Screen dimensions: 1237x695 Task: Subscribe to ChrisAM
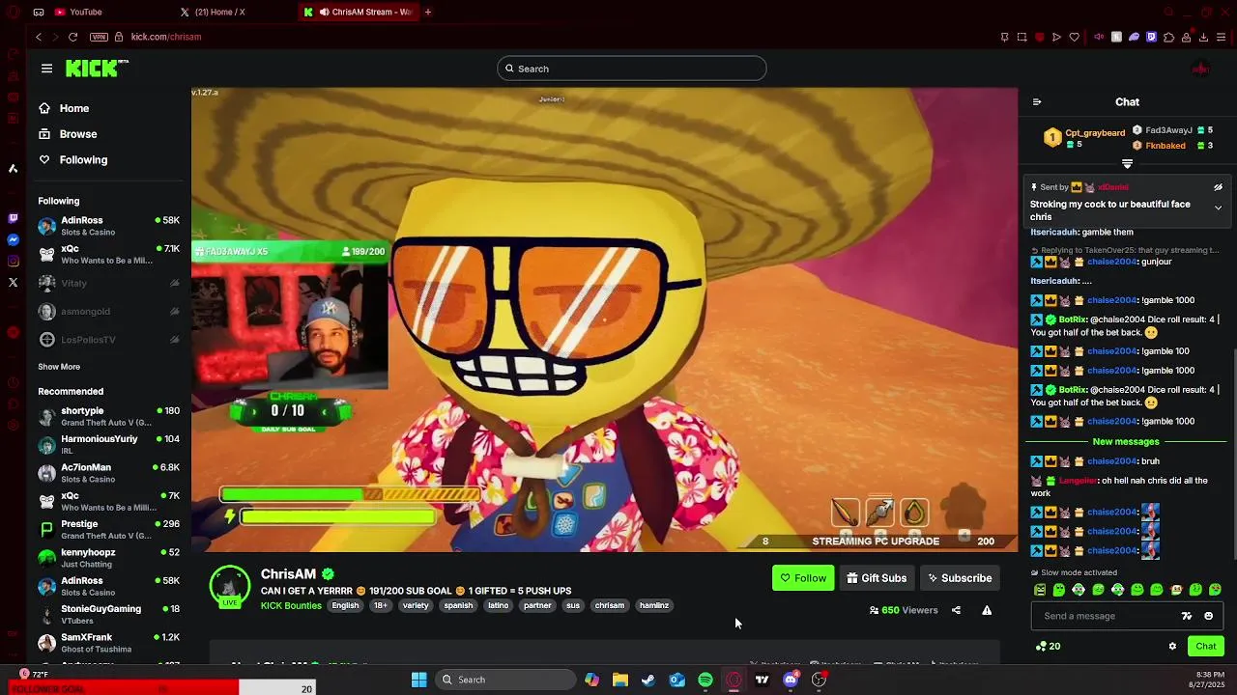(x=960, y=578)
